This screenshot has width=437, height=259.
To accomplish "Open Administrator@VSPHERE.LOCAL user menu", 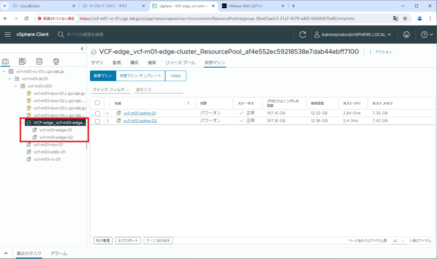I will [353, 35].
